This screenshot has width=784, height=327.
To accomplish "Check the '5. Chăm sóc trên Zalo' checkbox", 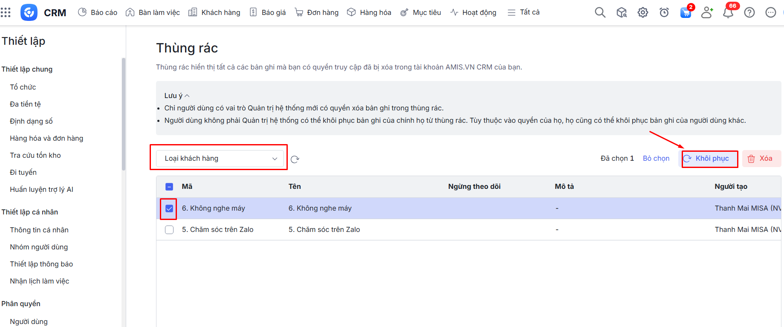I will point(169,230).
